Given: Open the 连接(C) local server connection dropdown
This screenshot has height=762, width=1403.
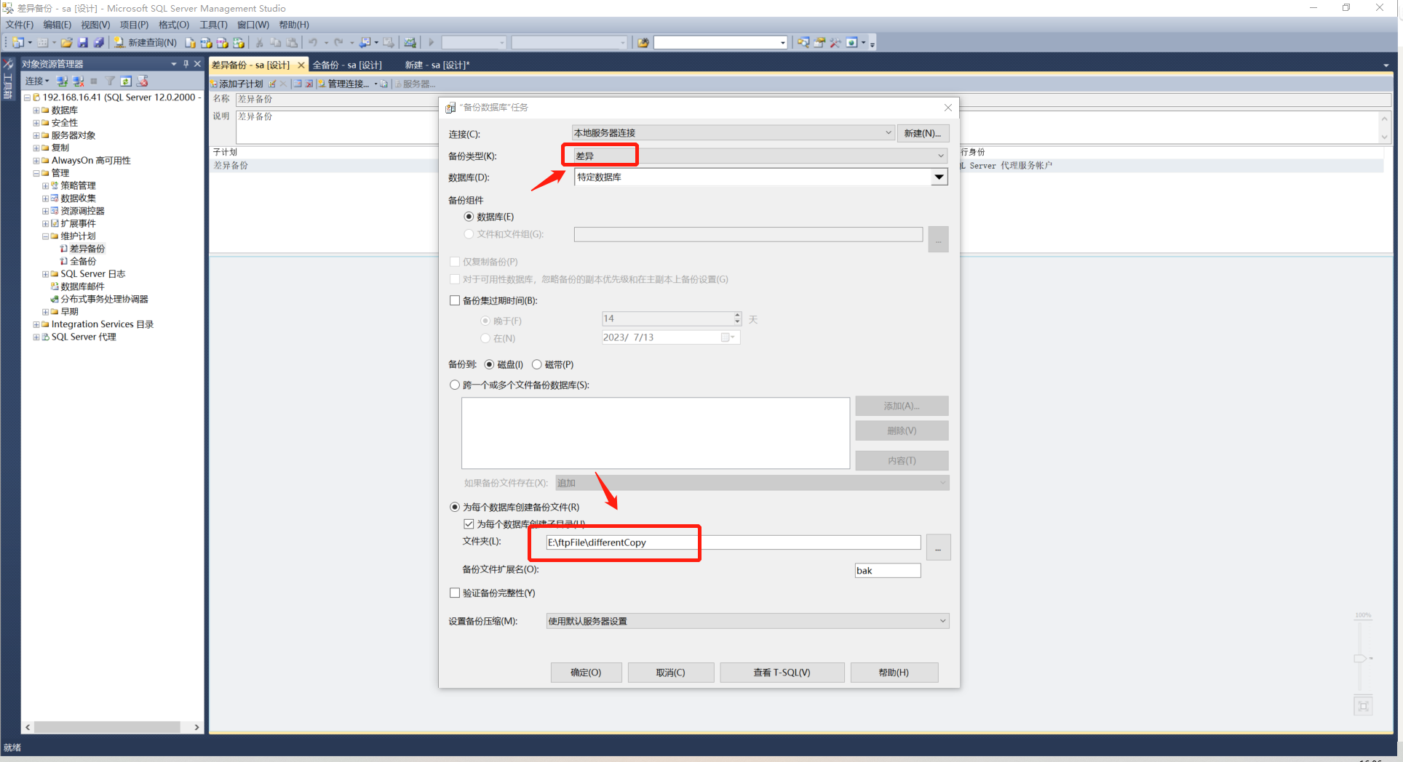Looking at the screenshot, I should [733, 132].
